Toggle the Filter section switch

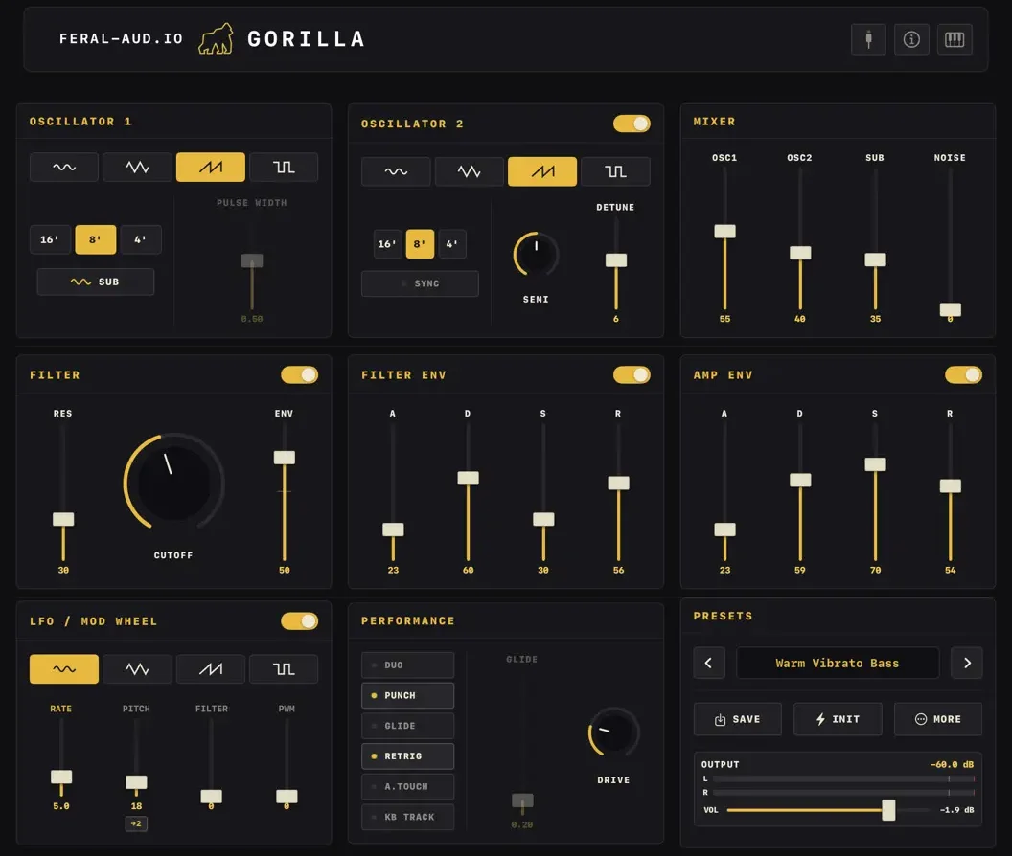tap(299, 374)
